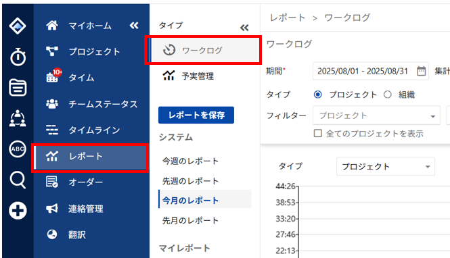Open the 翻訳 menu item
Viewport: 450px width, 258px height.
tap(77, 235)
